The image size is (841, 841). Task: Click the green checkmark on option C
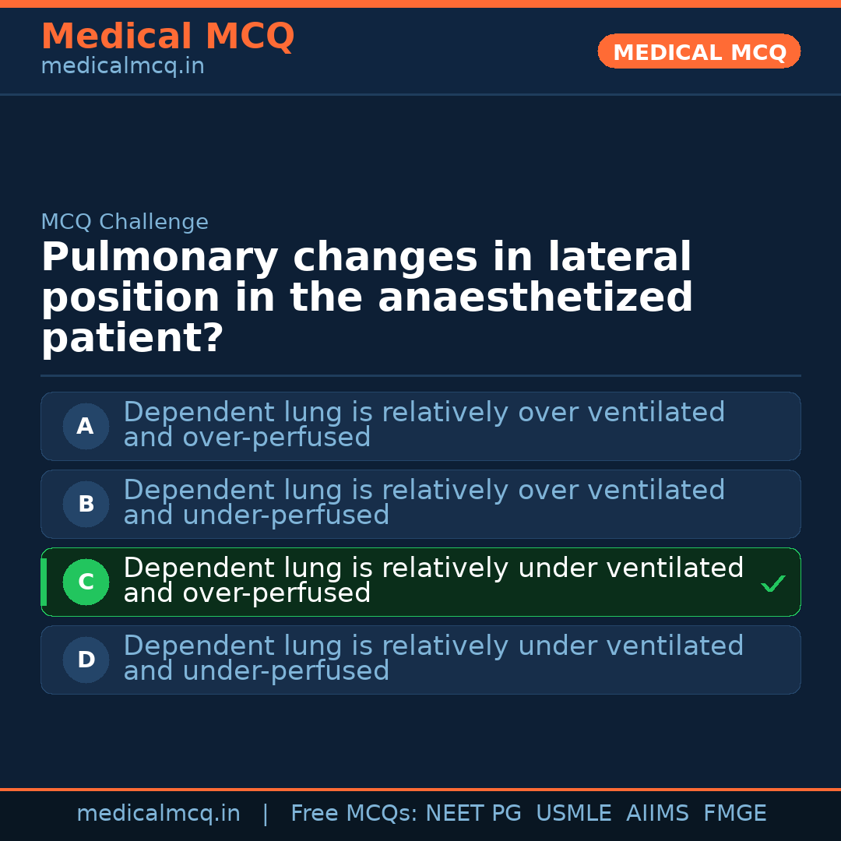pos(772,583)
